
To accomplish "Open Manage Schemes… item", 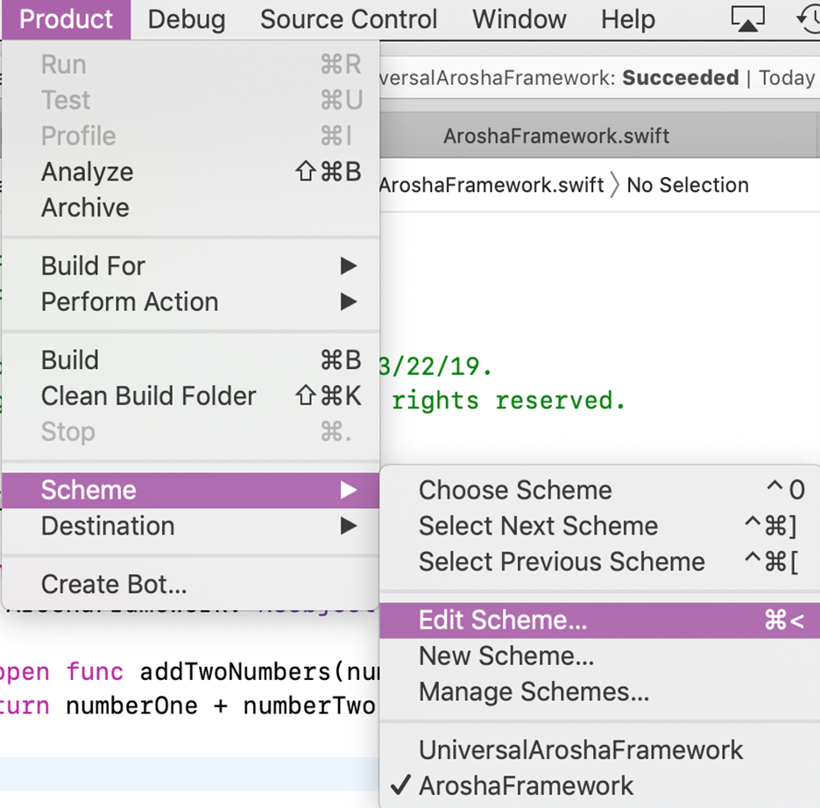I will pos(600,691).
